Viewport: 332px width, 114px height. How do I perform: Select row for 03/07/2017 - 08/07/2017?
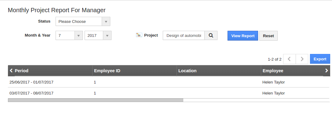169,93
